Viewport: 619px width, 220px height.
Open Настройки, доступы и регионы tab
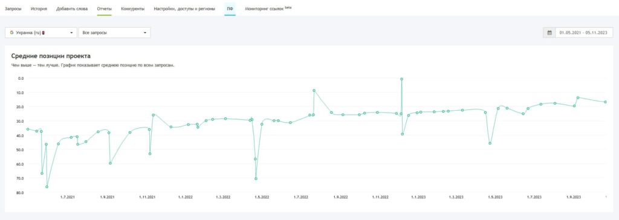(x=184, y=8)
